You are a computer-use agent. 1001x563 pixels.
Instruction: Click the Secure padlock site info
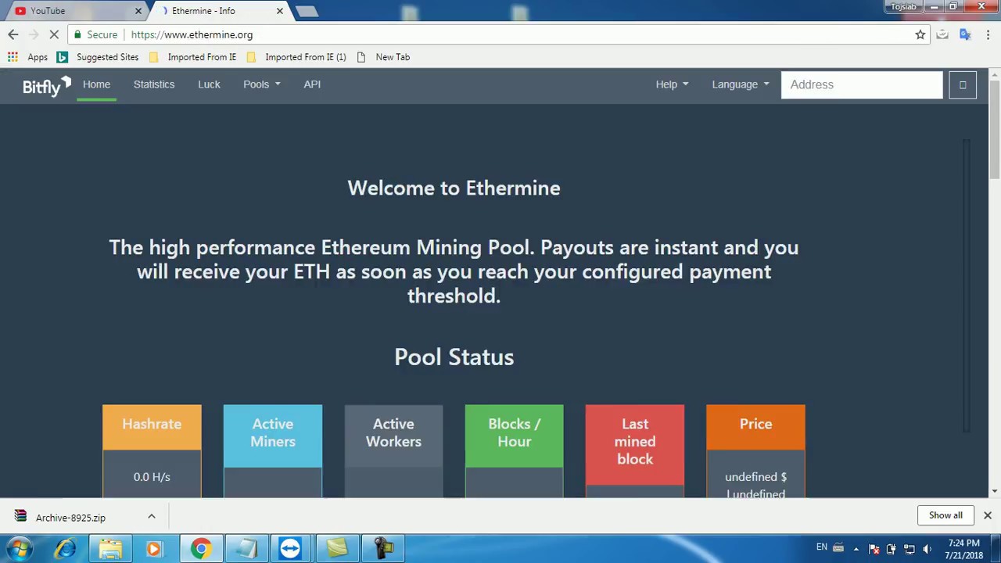[x=95, y=34]
